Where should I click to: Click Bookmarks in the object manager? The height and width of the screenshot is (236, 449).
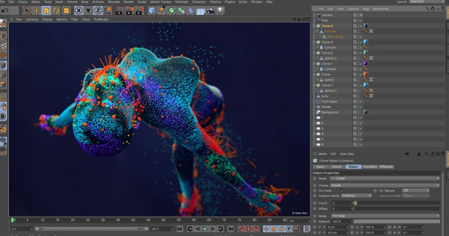click(381, 9)
